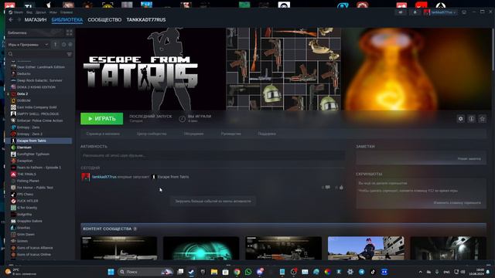Image resolution: width=495 pixels, height=278 pixels.
Task: Click load more activity events button
Action: pyautogui.click(x=213, y=201)
